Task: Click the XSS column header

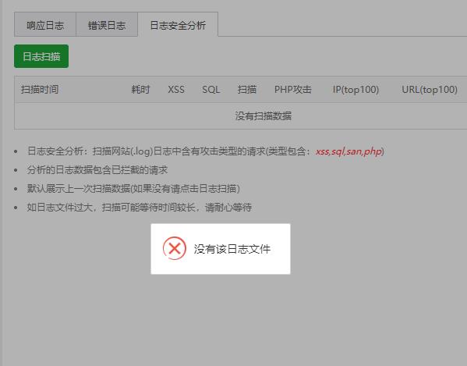Action: [176, 90]
